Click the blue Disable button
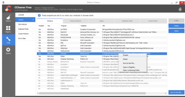This screenshot has width=185, height=97. point(176,26)
